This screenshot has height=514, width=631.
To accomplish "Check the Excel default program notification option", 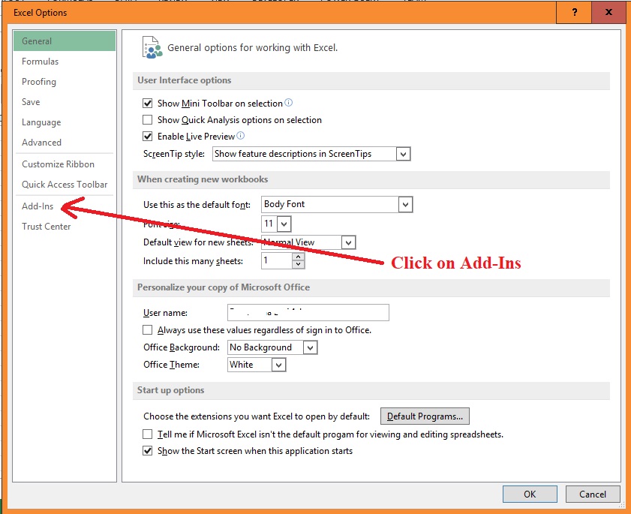I will click(146, 434).
